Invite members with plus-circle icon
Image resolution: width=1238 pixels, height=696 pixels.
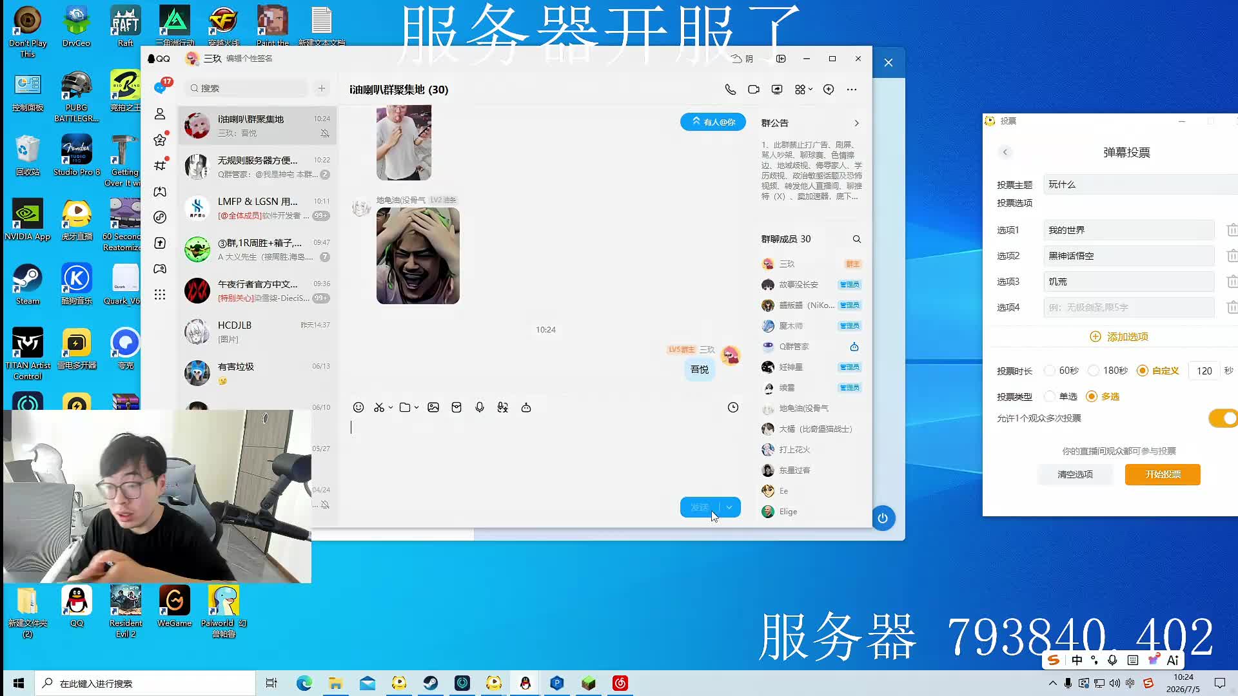point(829,90)
